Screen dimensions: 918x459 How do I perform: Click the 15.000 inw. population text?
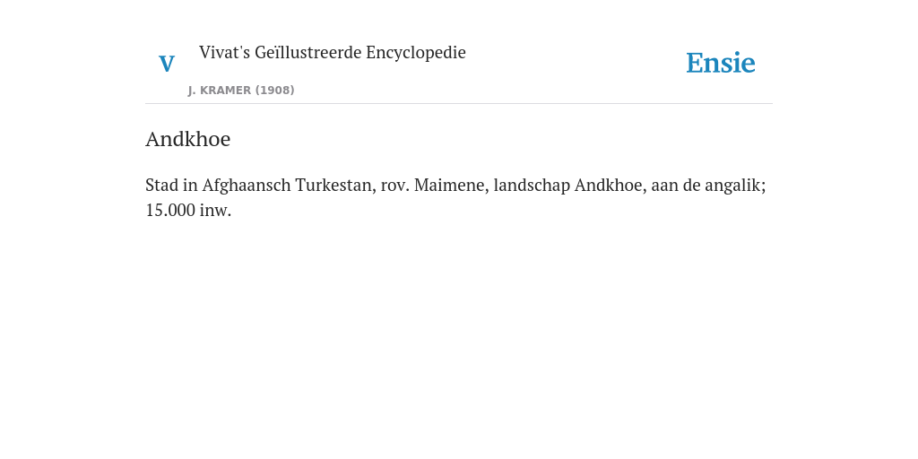point(188,210)
